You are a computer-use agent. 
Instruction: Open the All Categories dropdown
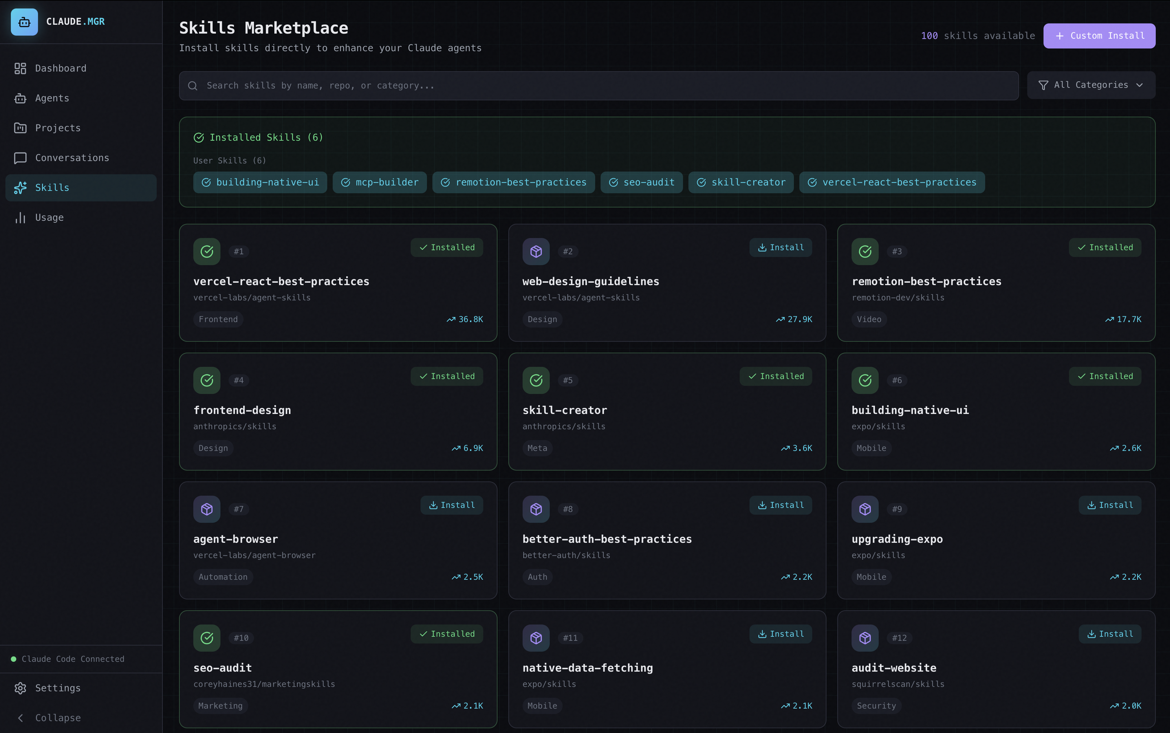(1091, 84)
